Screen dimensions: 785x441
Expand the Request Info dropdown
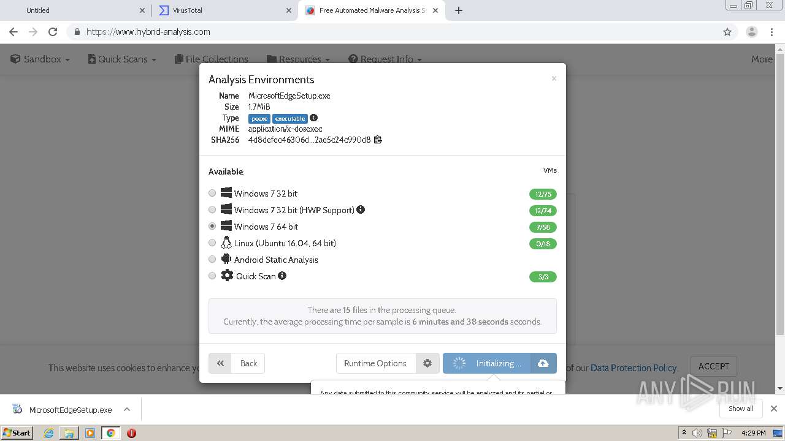[x=385, y=59]
